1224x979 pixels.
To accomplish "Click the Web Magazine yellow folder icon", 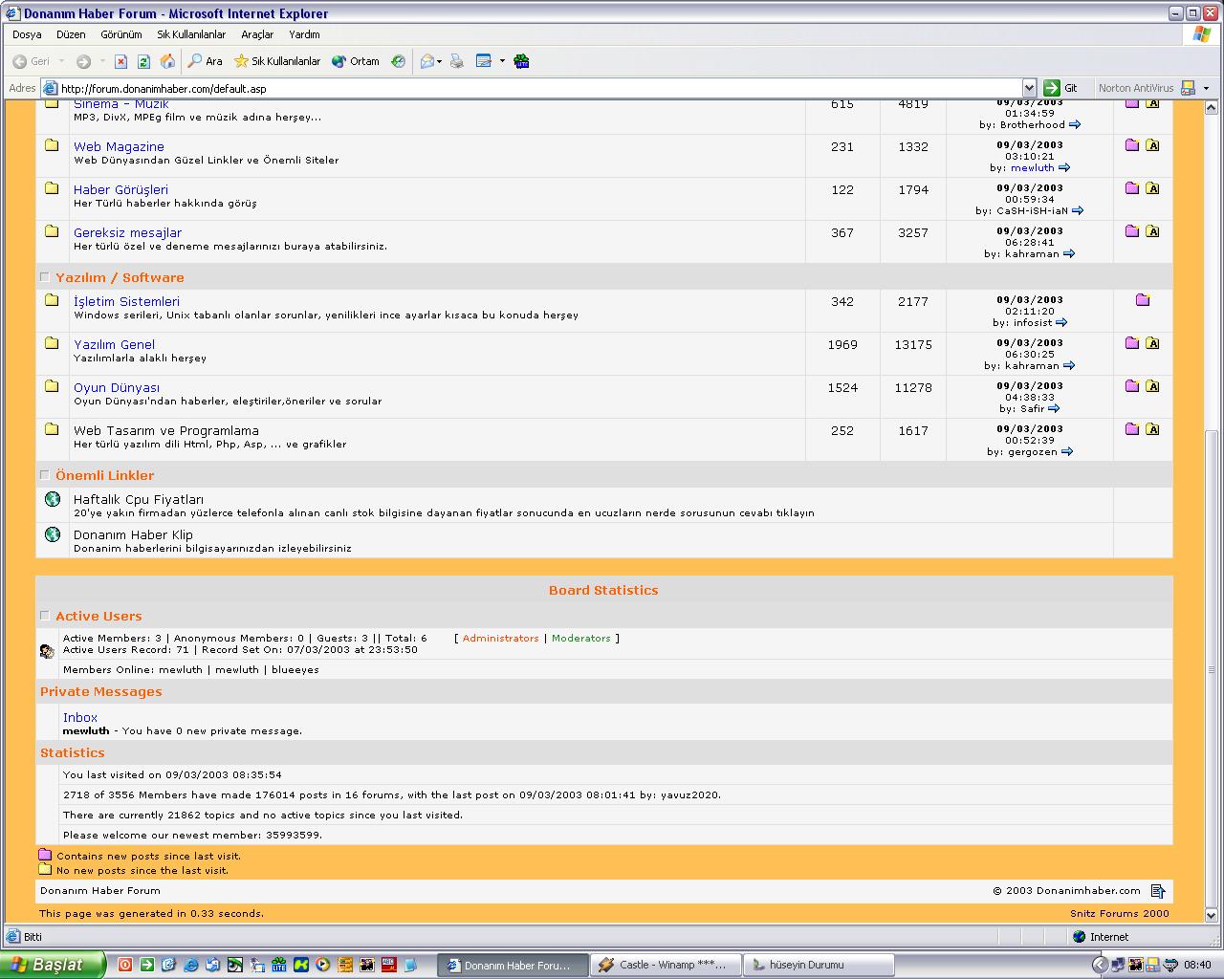I will [53, 145].
